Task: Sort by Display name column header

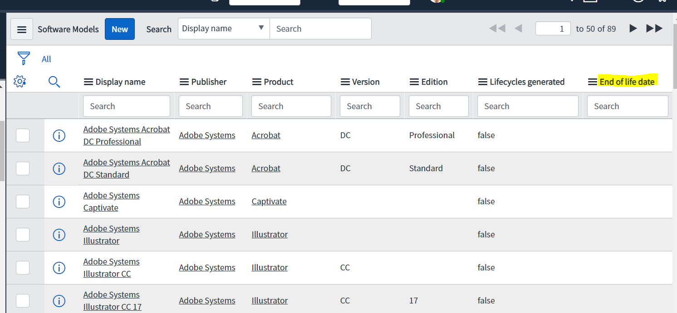Action: (x=121, y=82)
